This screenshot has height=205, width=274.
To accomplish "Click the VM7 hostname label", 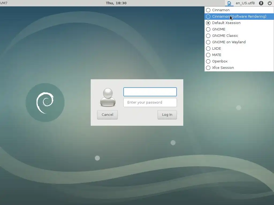I will [x=4, y=3].
